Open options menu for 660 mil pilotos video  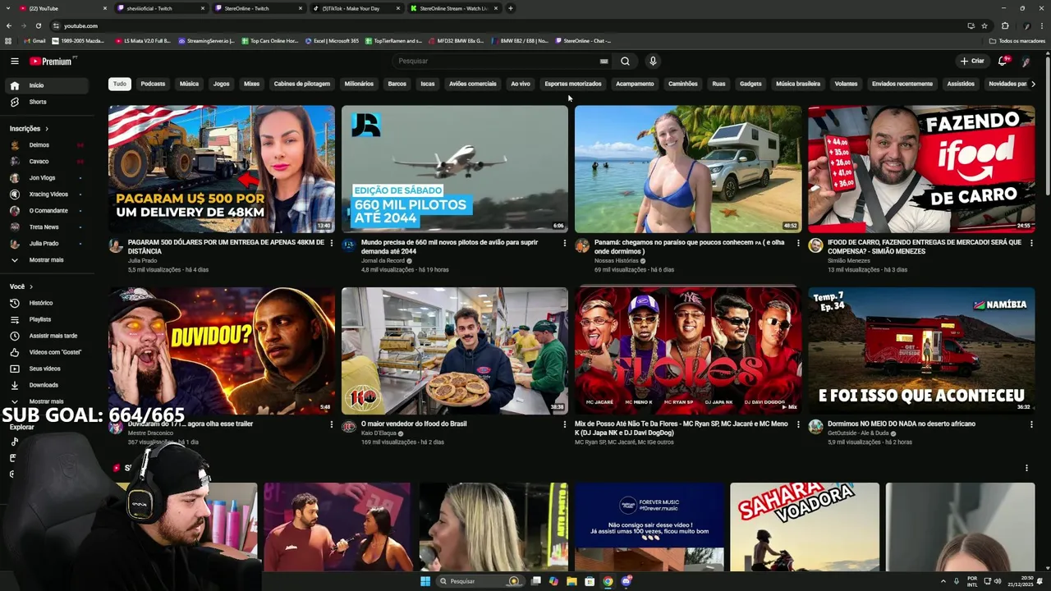pos(565,243)
